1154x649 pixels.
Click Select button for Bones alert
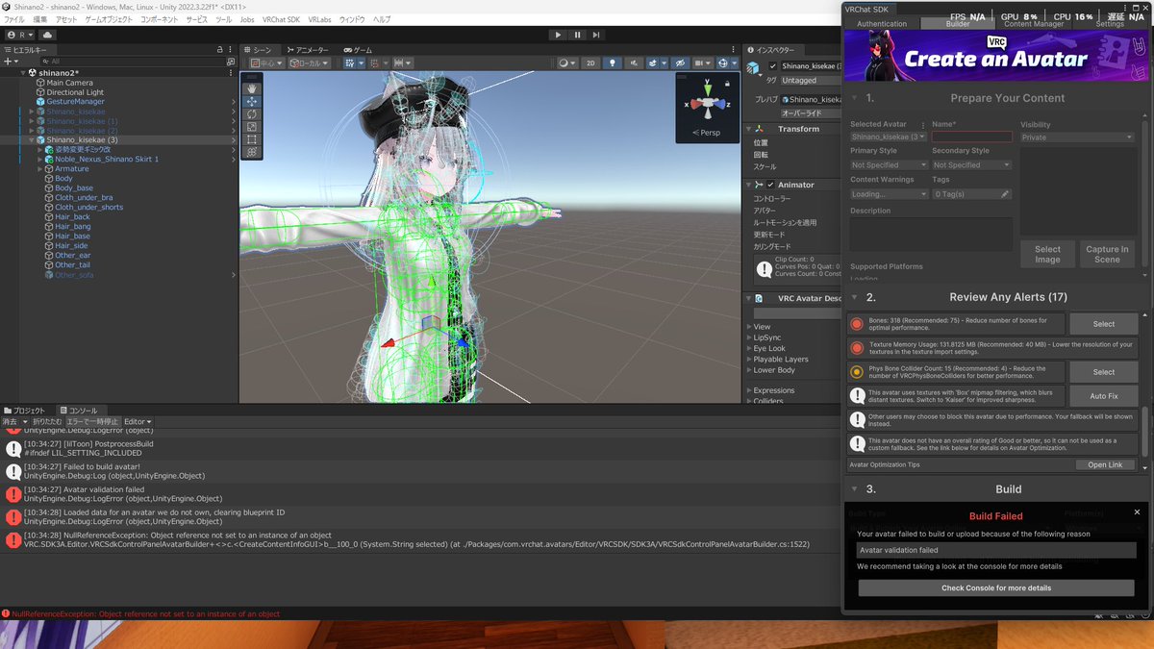(1104, 324)
